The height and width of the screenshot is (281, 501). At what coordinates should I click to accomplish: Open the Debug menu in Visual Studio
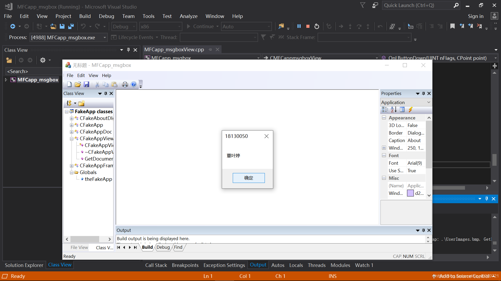coord(106,16)
